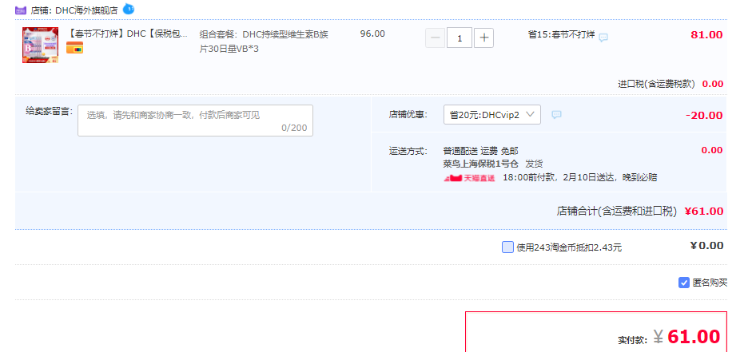Click the 进口税(含运费税款) label

(656, 84)
